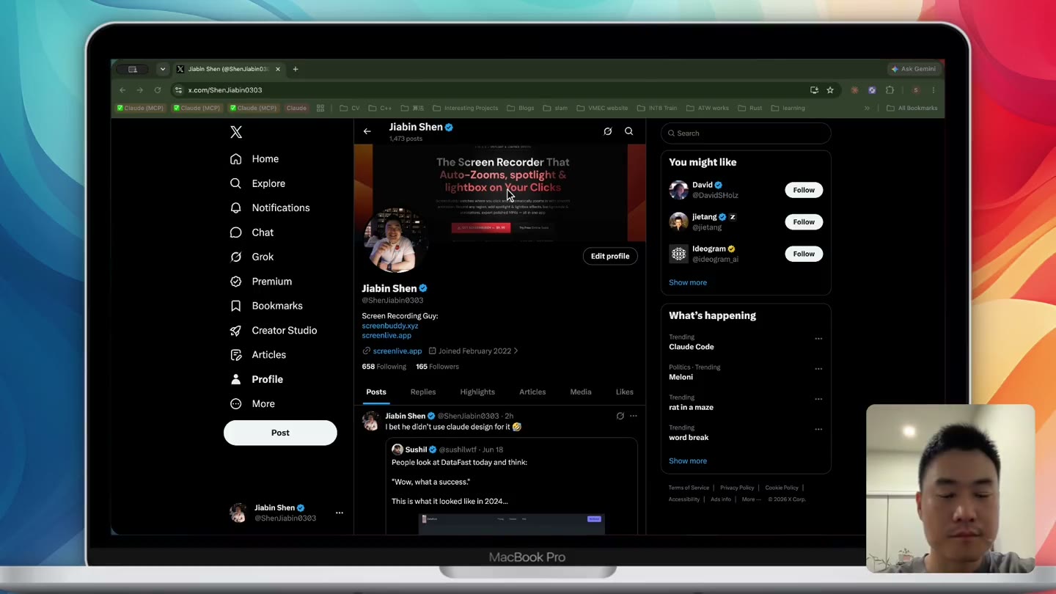Open screenbuddy.xyz link in bio
The image size is (1056, 594).
pos(390,326)
